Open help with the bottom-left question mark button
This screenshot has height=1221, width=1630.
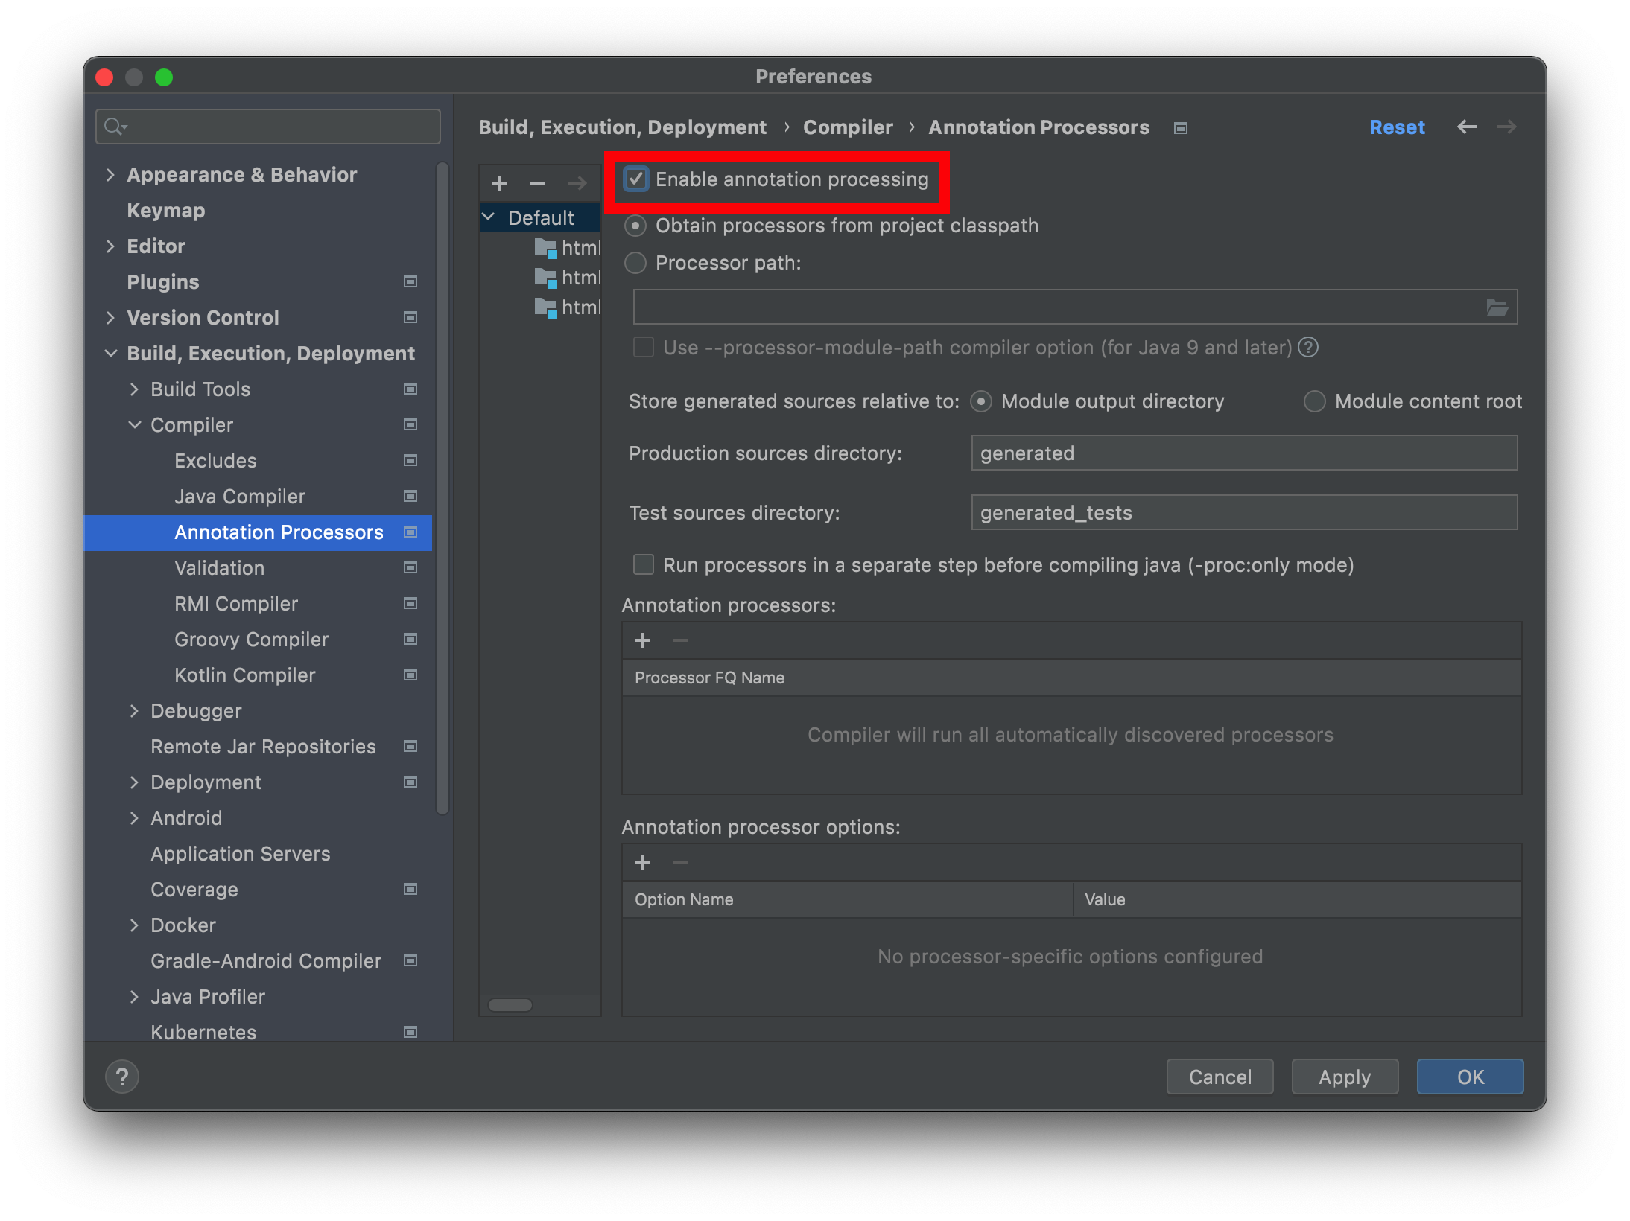pos(122,1077)
